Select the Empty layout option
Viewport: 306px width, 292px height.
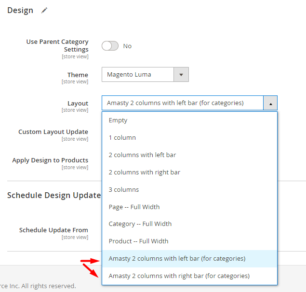(189, 120)
